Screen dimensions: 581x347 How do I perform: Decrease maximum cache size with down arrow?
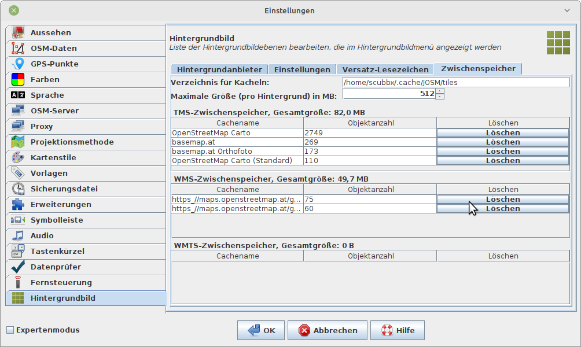[x=440, y=97]
